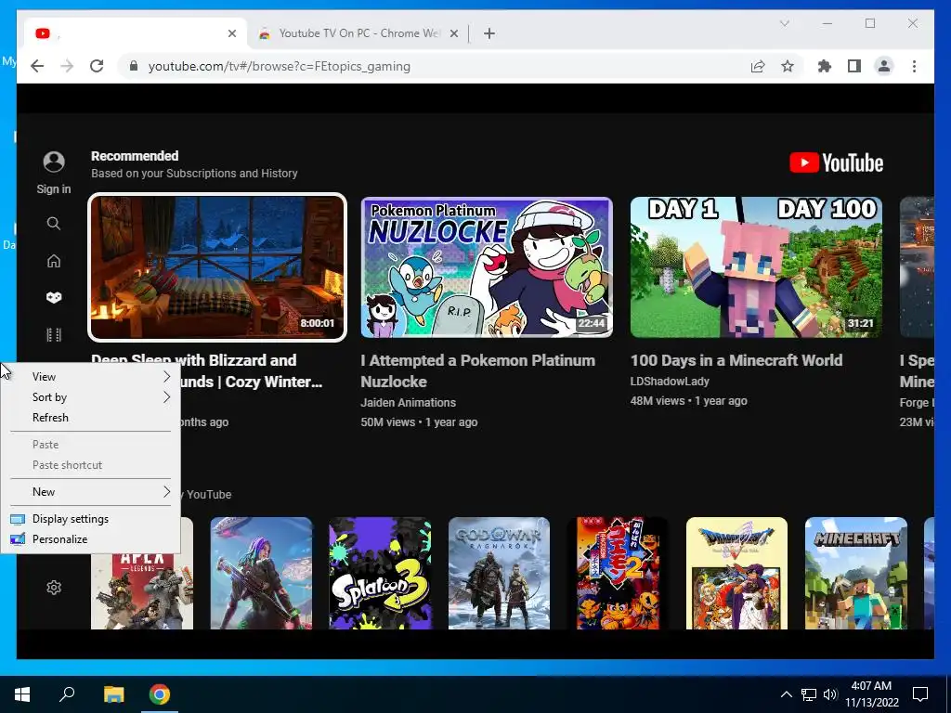Open the Windows Start menu

(22, 694)
